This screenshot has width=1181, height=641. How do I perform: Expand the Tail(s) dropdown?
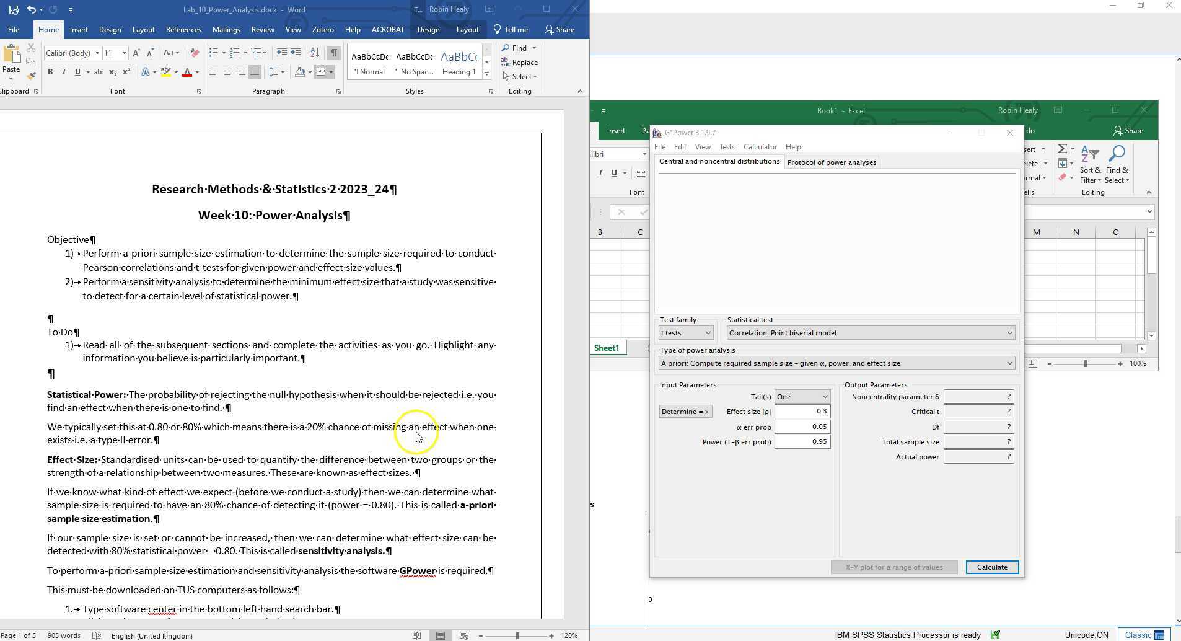pyautogui.click(x=802, y=397)
